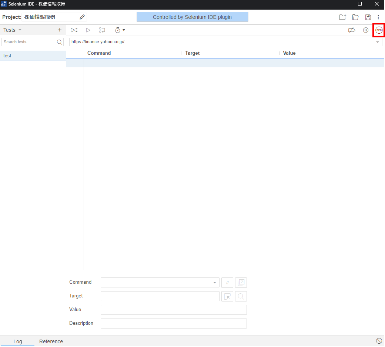This screenshot has width=385, height=347.
Task: Save the current project
Action: 368,17
